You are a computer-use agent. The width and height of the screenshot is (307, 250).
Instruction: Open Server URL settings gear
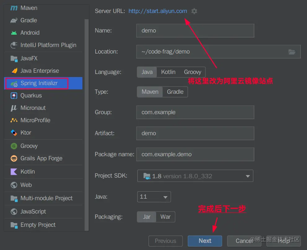[194, 11]
